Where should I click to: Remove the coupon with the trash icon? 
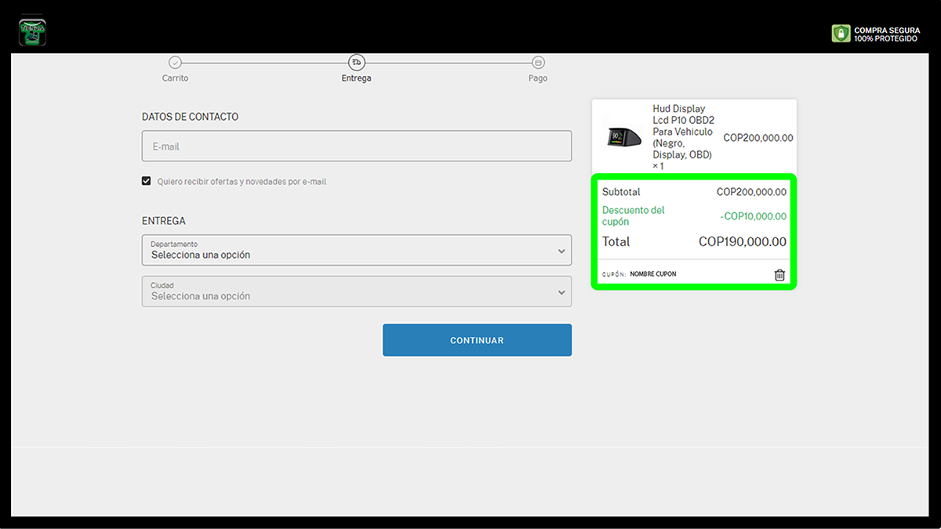(779, 275)
